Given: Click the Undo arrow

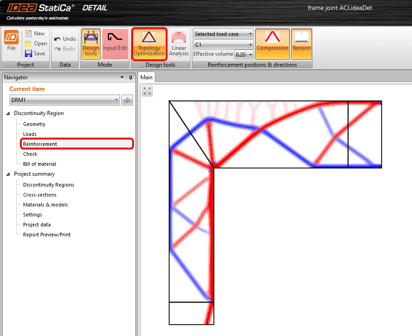Looking at the screenshot, I should [x=57, y=39].
